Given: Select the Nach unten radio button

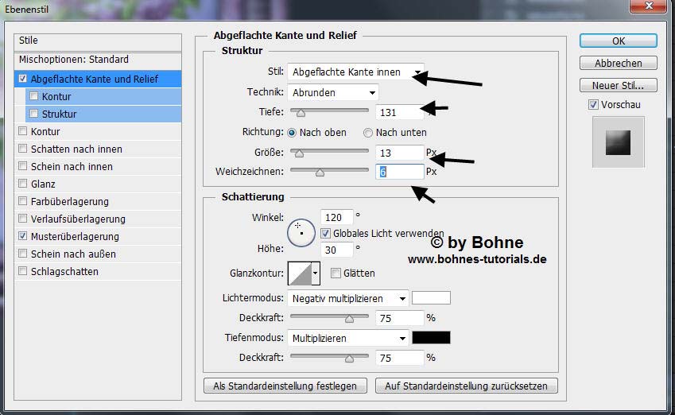Looking at the screenshot, I should [368, 133].
